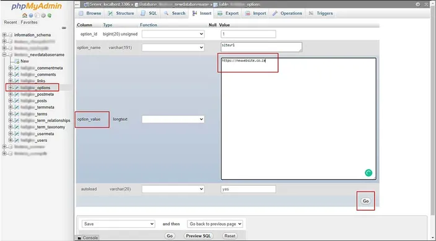Click the table icon beside _users

pos(17,140)
